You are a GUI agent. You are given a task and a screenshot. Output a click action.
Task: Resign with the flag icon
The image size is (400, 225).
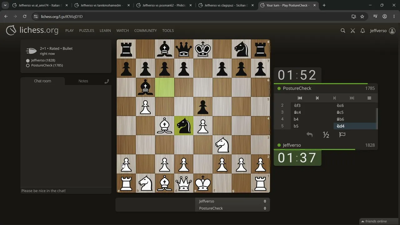coord(342,135)
